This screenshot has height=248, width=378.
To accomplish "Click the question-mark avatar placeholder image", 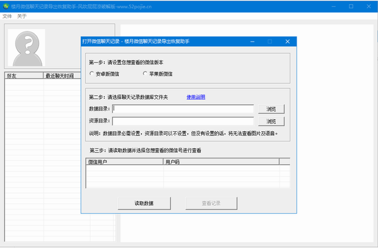I will point(27,47).
